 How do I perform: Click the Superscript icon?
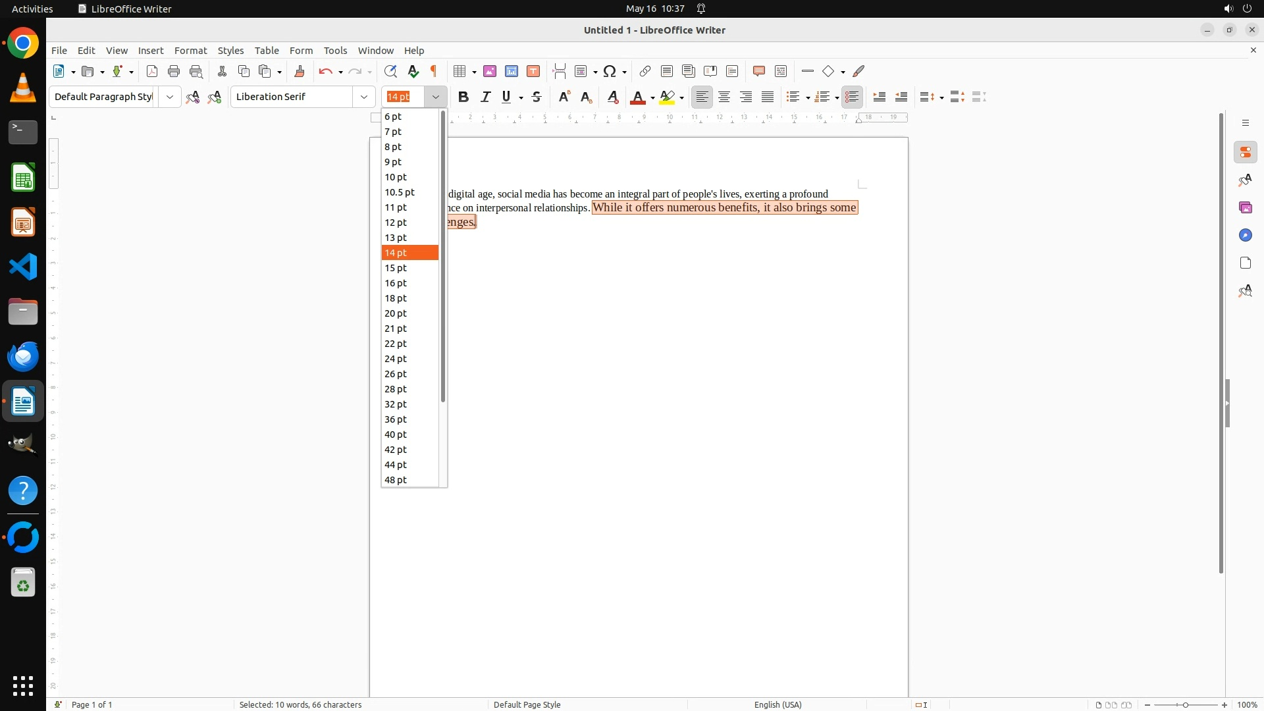pos(564,97)
